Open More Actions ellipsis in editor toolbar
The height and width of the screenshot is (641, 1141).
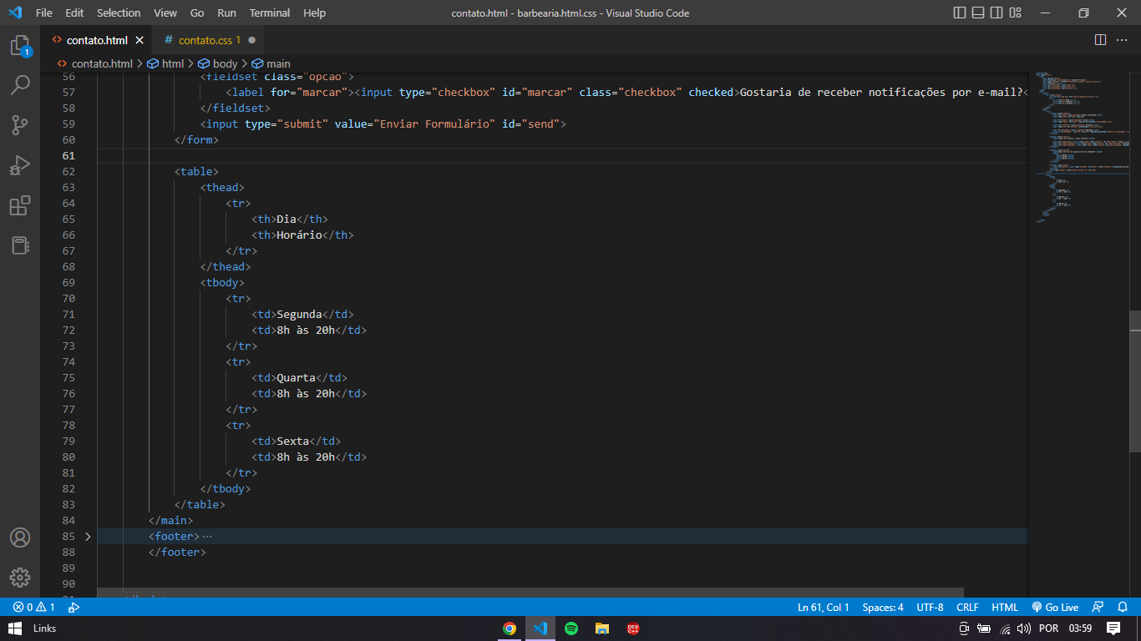point(1123,40)
